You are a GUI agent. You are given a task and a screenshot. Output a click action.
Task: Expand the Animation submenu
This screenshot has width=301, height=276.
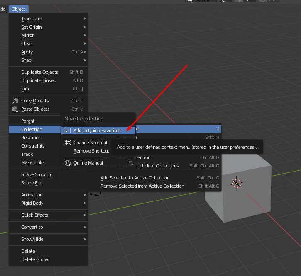49,195
